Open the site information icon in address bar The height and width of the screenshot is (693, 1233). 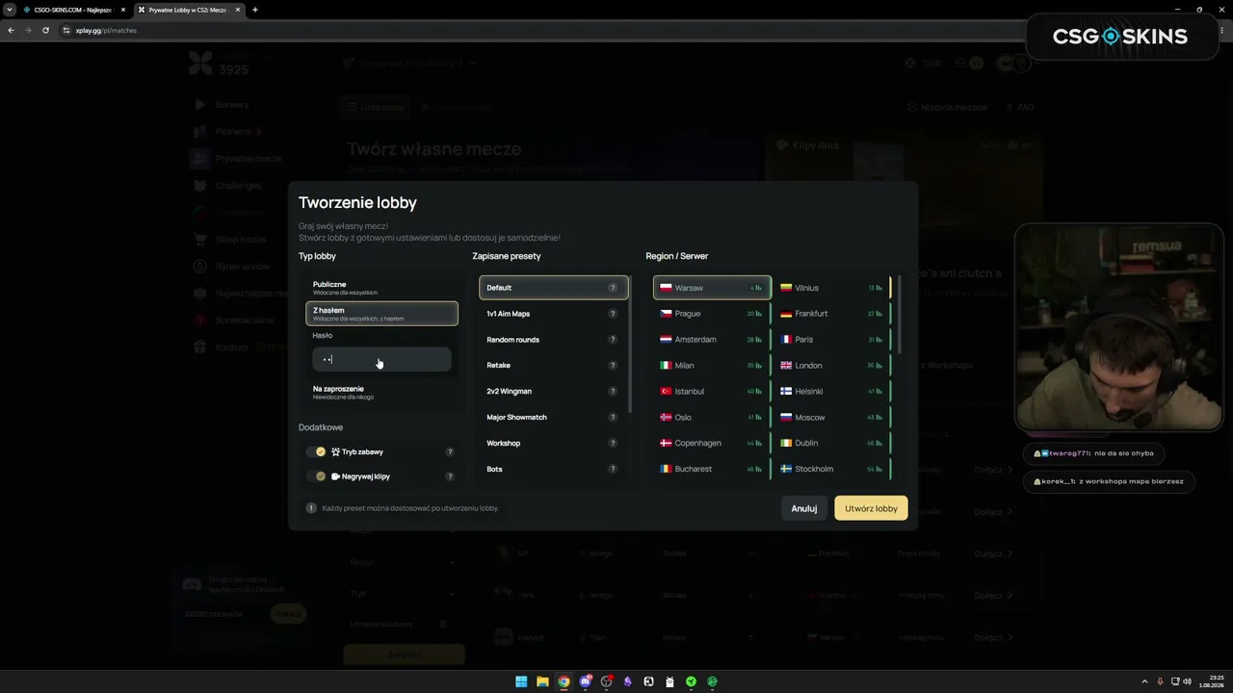pos(66,30)
